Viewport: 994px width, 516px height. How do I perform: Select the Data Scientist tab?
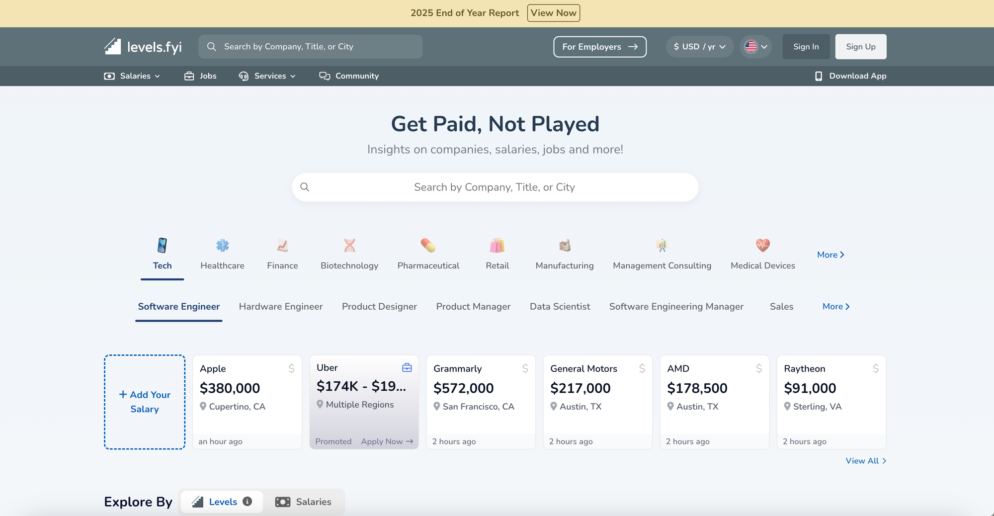click(560, 307)
